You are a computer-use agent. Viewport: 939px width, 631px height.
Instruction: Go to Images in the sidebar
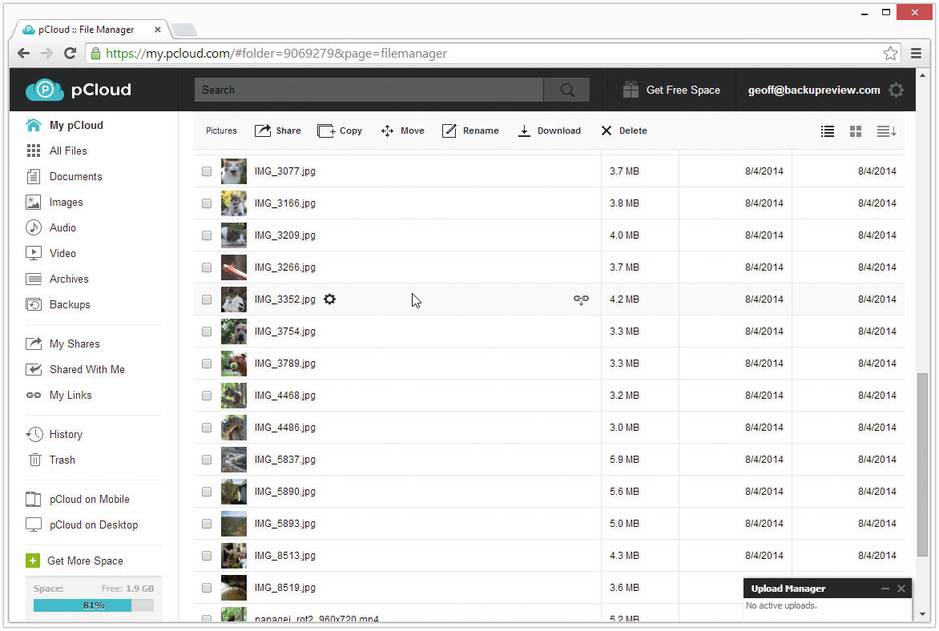(x=54, y=203)
